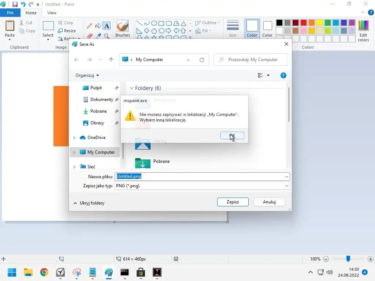Click the zoom slider handle

pyautogui.click(x=348, y=259)
